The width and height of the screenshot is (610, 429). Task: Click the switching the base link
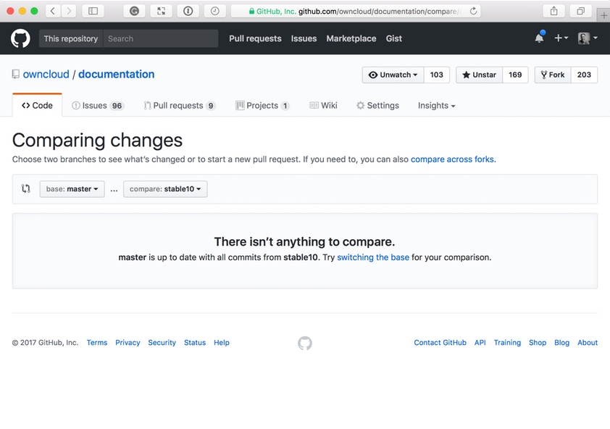click(x=372, y=257)
